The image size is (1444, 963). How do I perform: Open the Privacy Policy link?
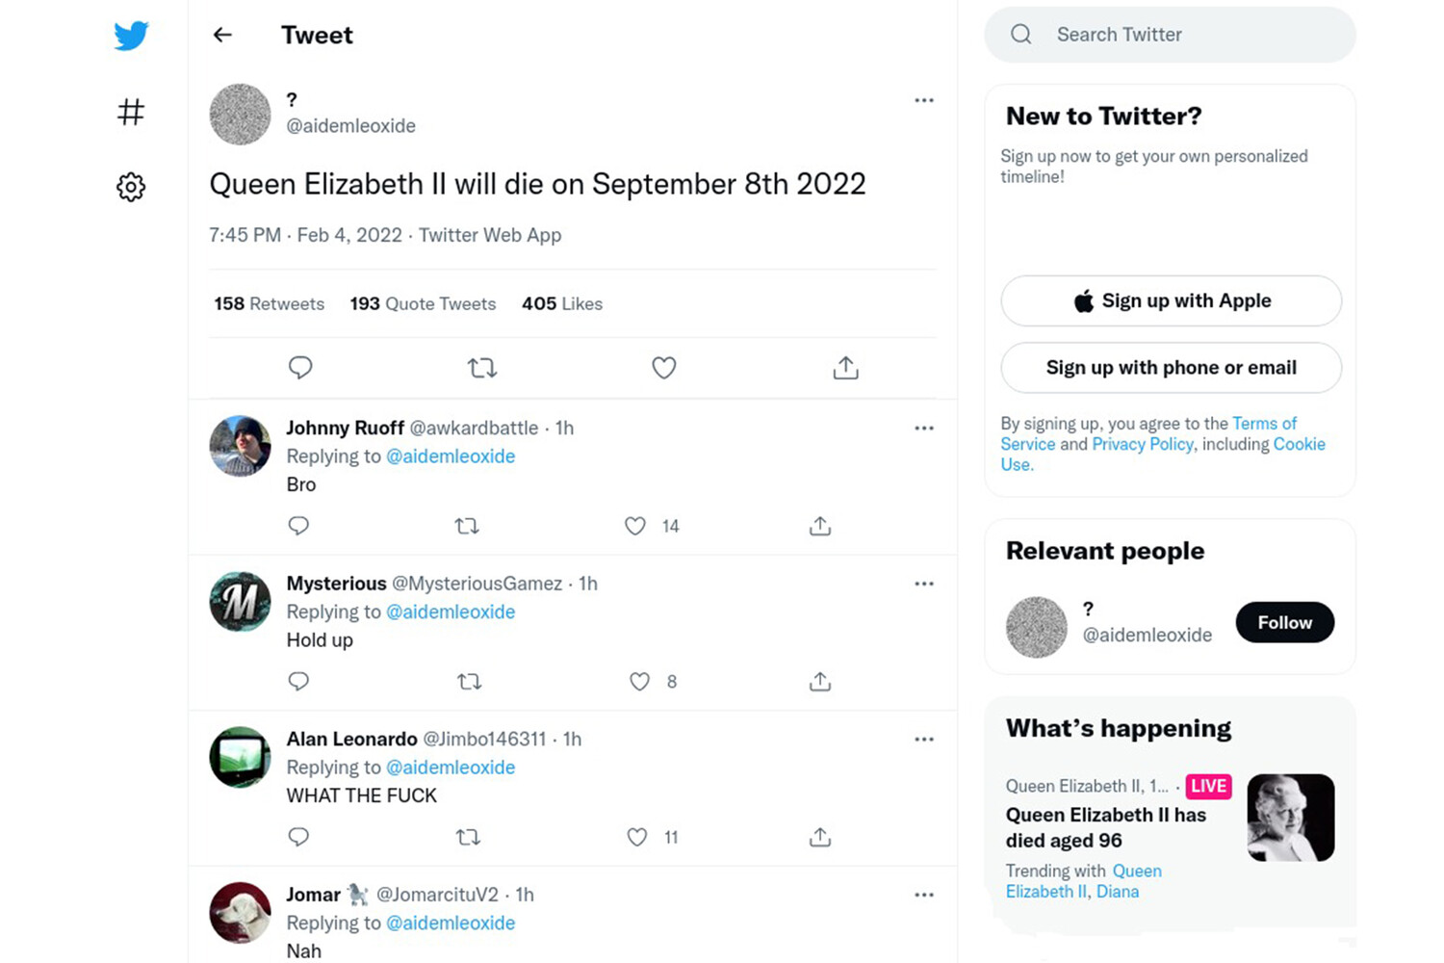tap(1143, 444)
